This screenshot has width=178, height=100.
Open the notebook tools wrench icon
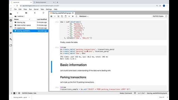pos(11,39)
